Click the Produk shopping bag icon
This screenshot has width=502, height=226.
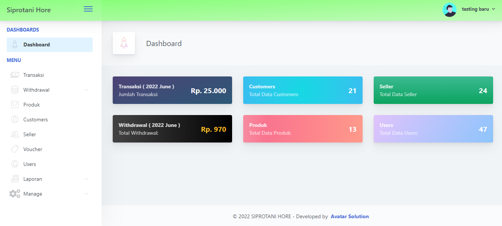(x=15, y=105)
